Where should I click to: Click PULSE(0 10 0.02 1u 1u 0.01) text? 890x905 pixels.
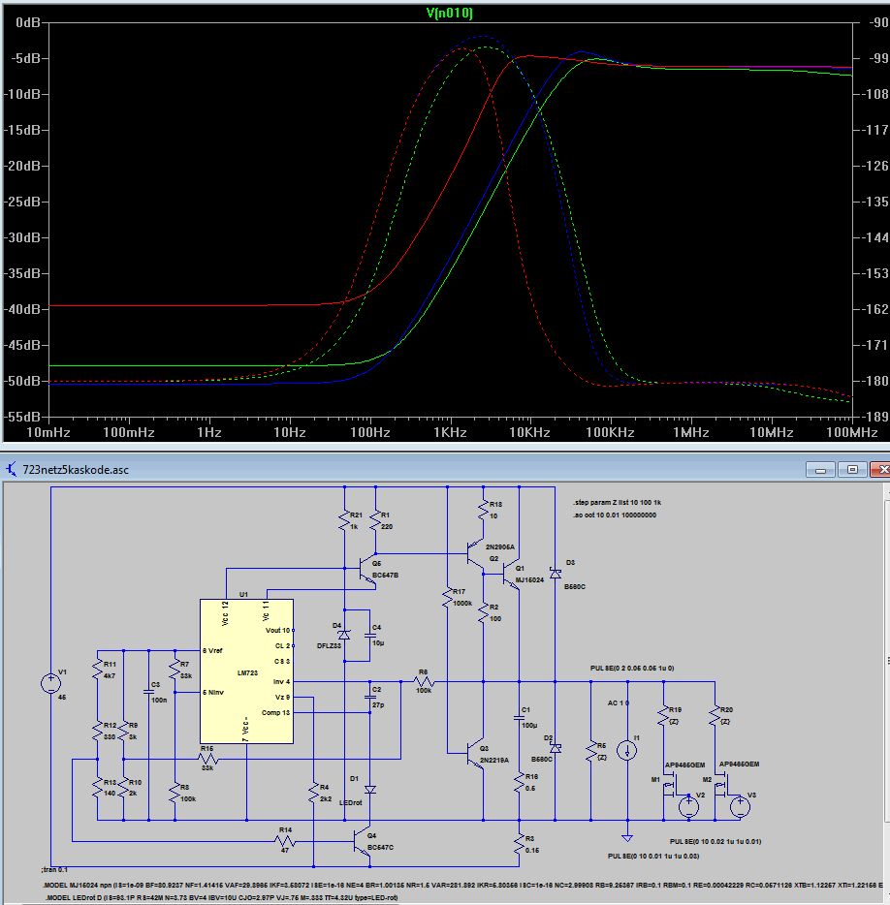coord(715,841)
